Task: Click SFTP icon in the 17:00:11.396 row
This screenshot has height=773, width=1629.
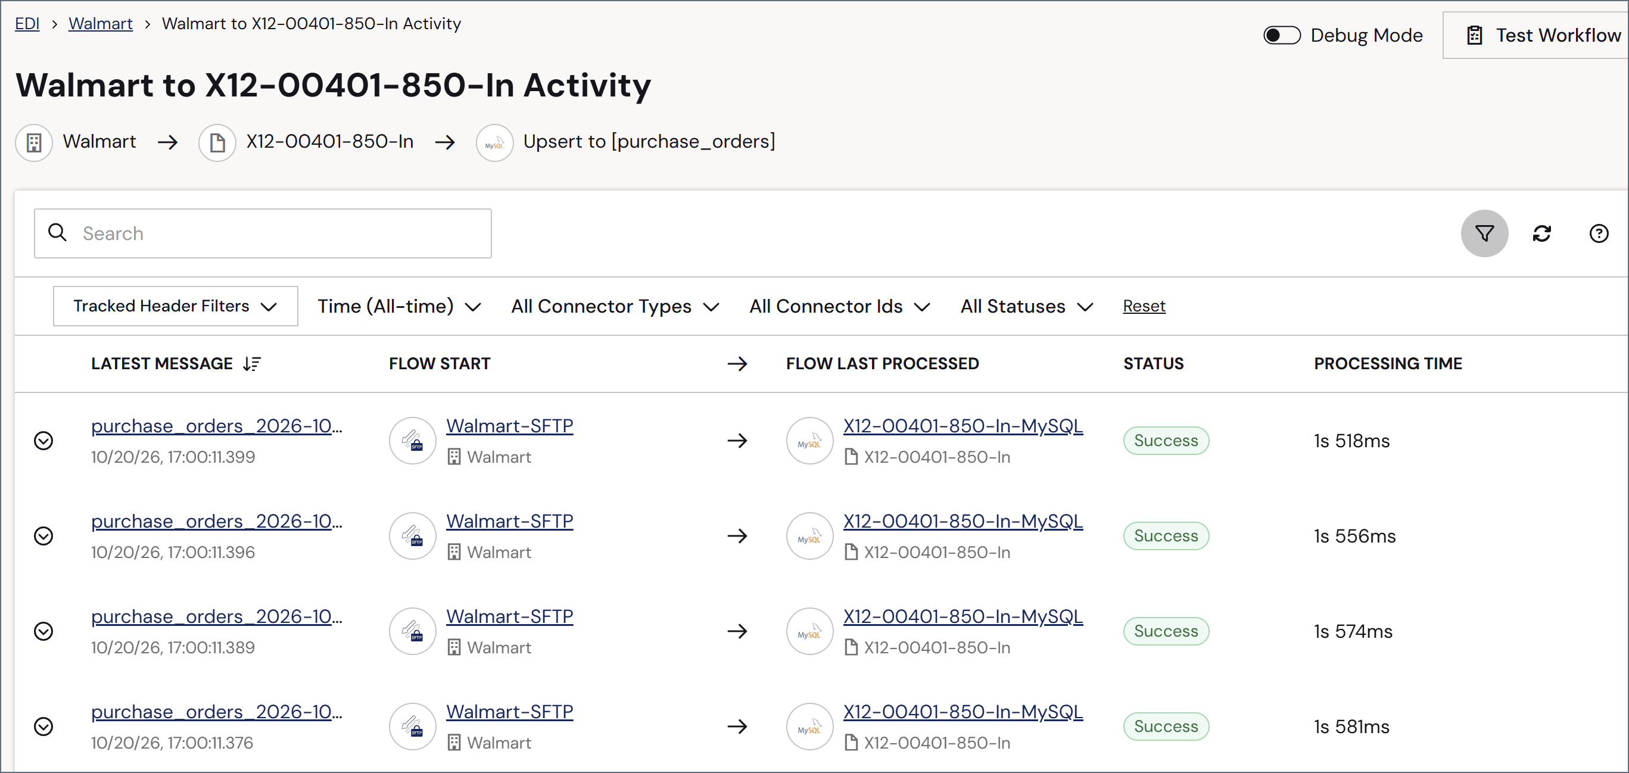Action: click(x=412, y=536)
